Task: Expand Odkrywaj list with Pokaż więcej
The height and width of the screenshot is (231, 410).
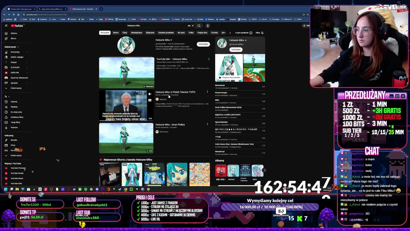Action: (14, 156)
